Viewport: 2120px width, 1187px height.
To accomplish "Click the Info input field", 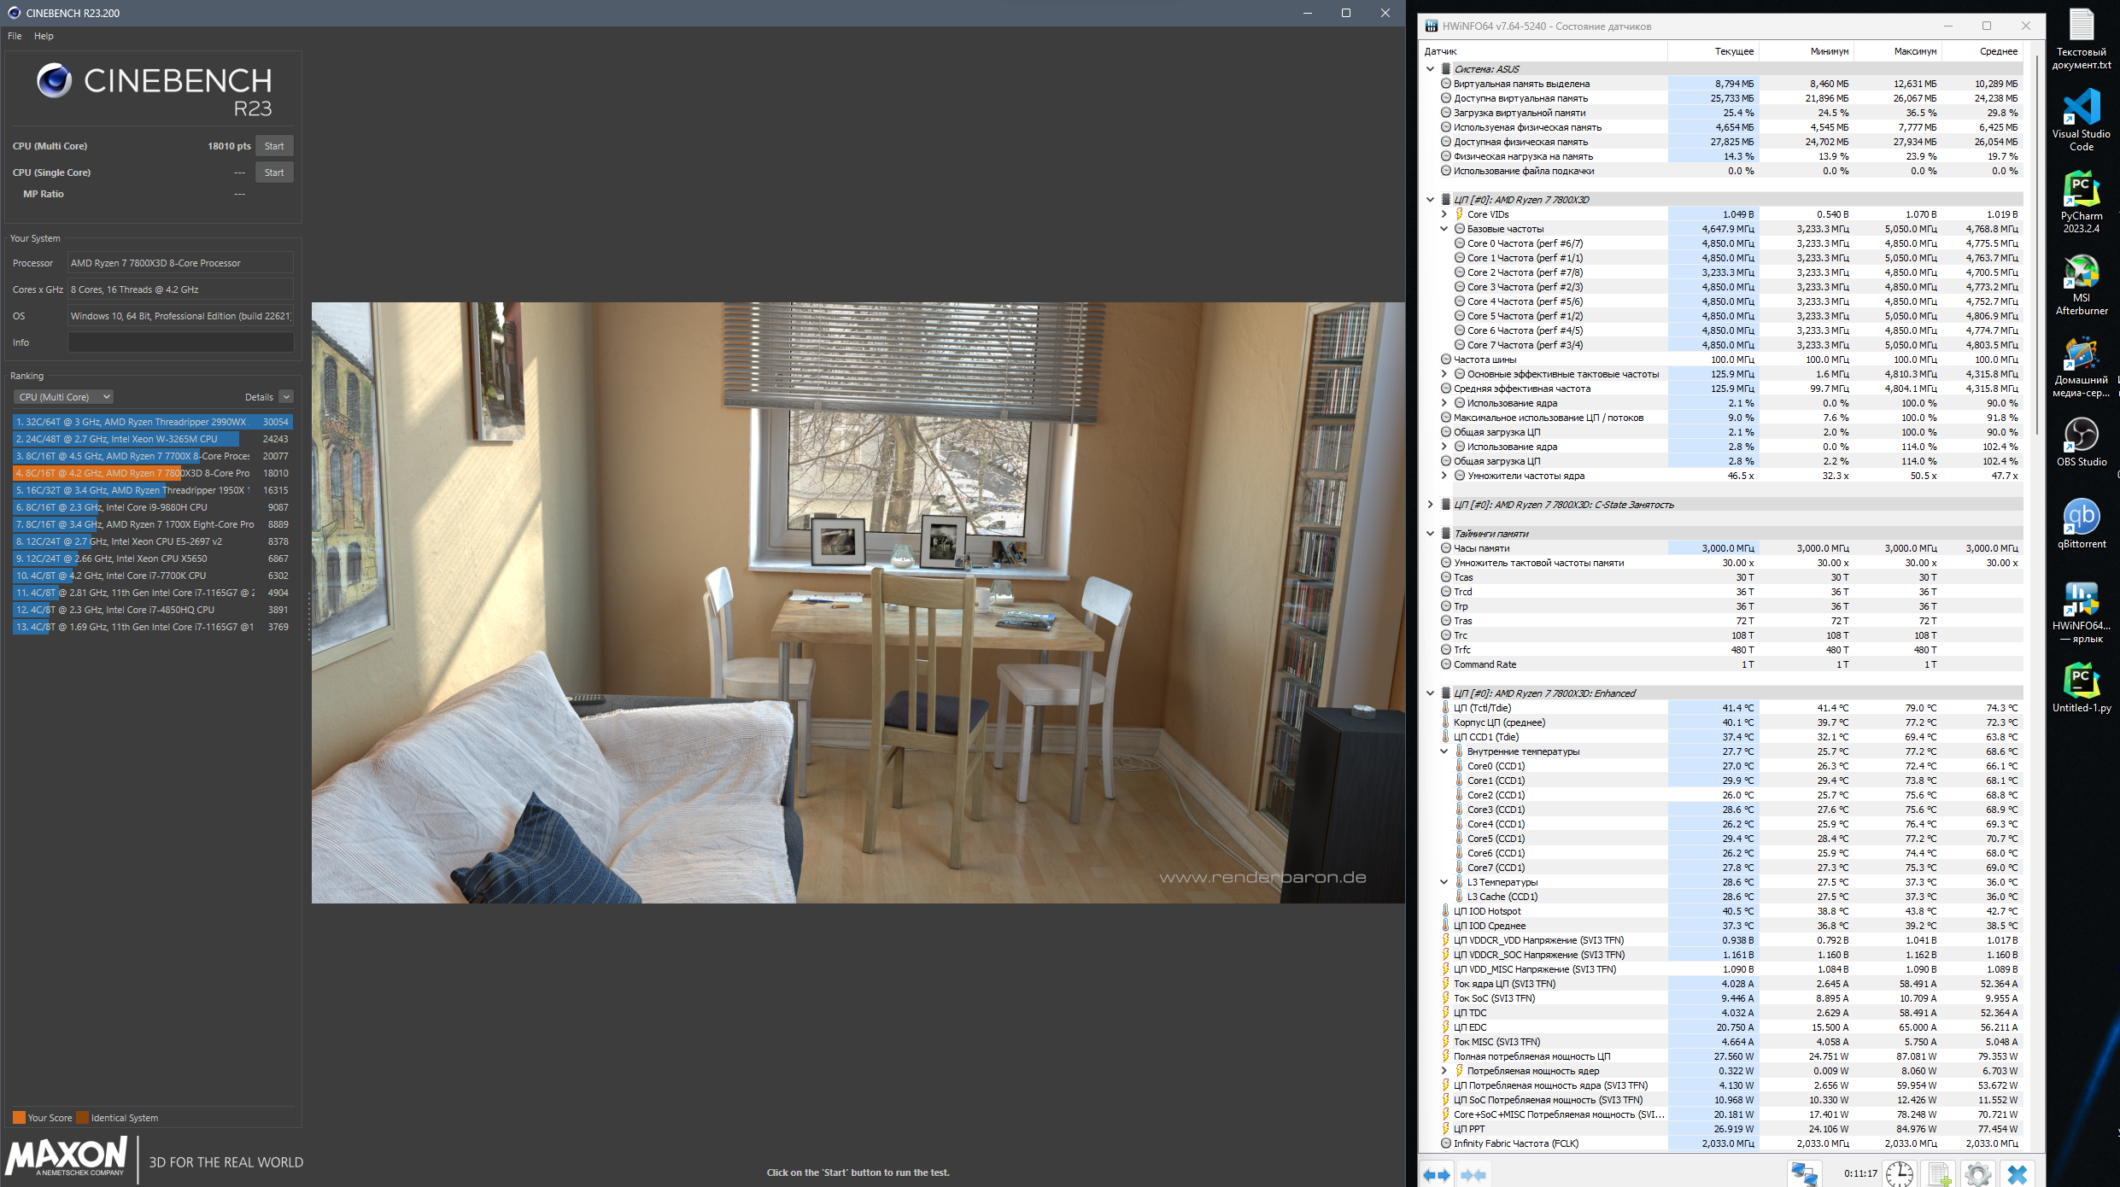I will (x=180, y=342).
